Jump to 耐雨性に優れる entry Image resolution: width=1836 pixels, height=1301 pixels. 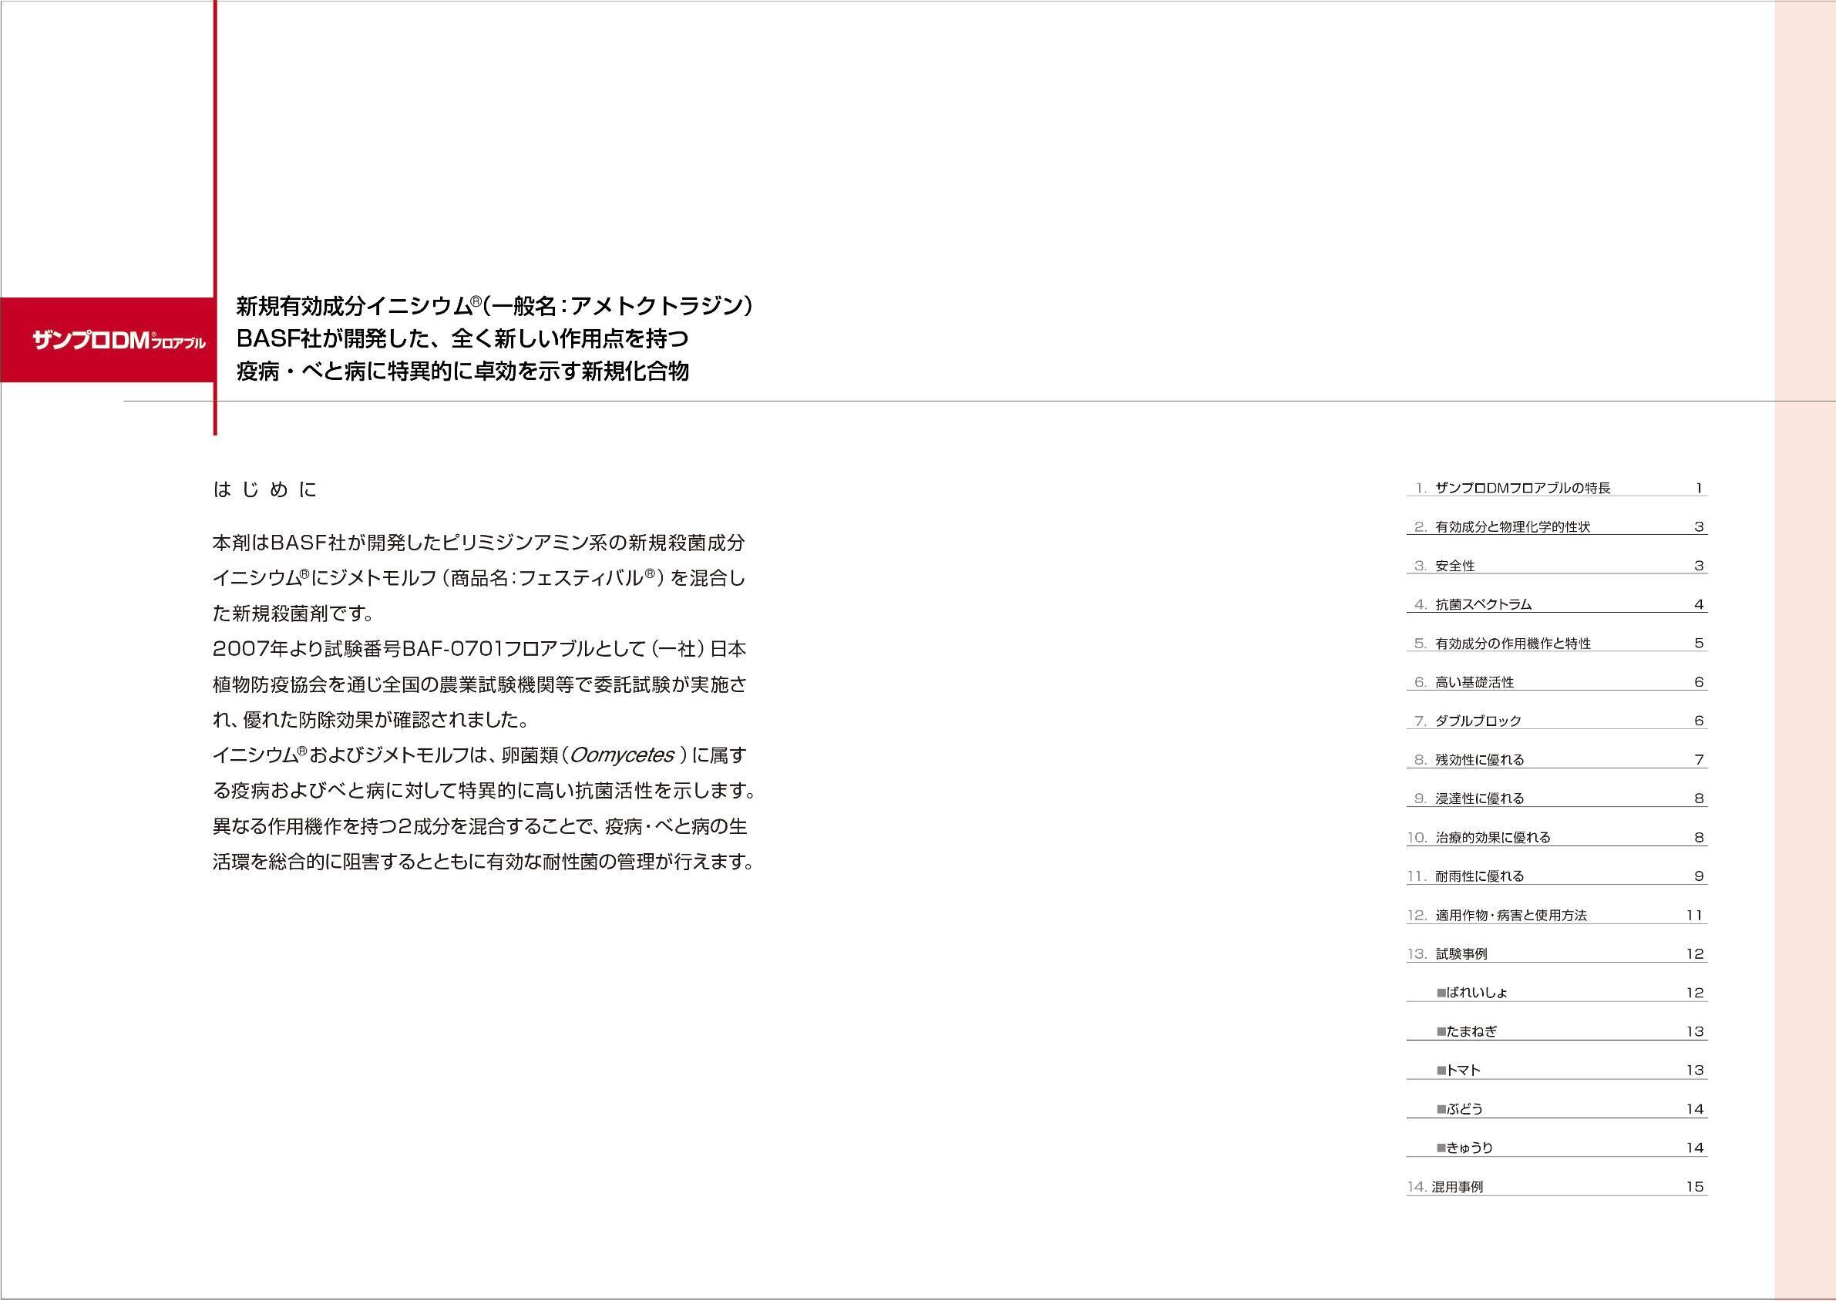pos(1480,876)
